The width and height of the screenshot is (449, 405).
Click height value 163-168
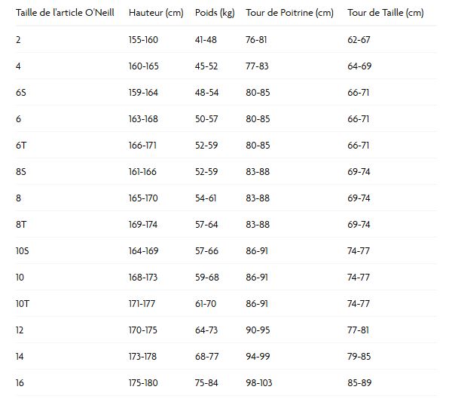pos(143,119)
